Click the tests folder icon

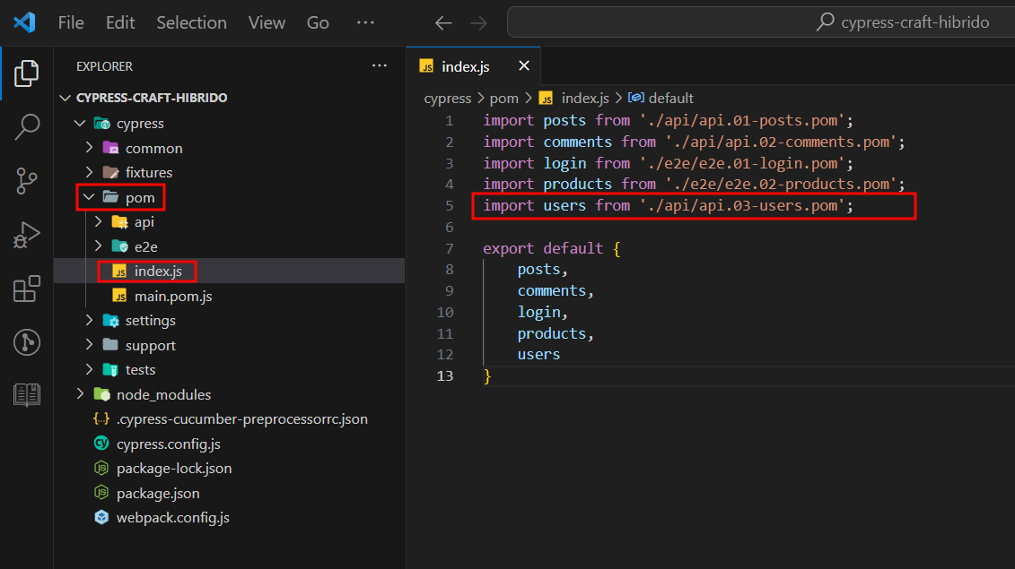[110, 370]
